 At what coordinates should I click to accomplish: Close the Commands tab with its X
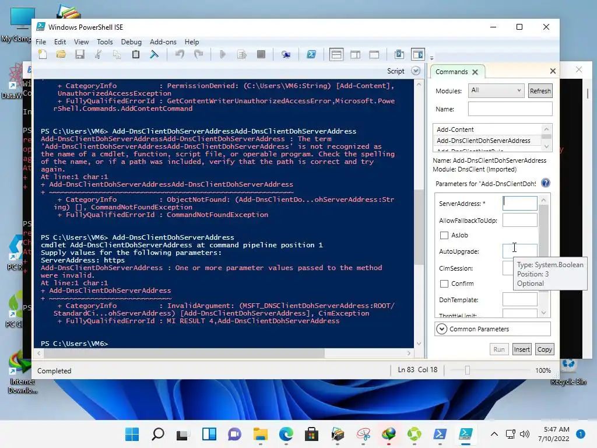tap(475, 72)
